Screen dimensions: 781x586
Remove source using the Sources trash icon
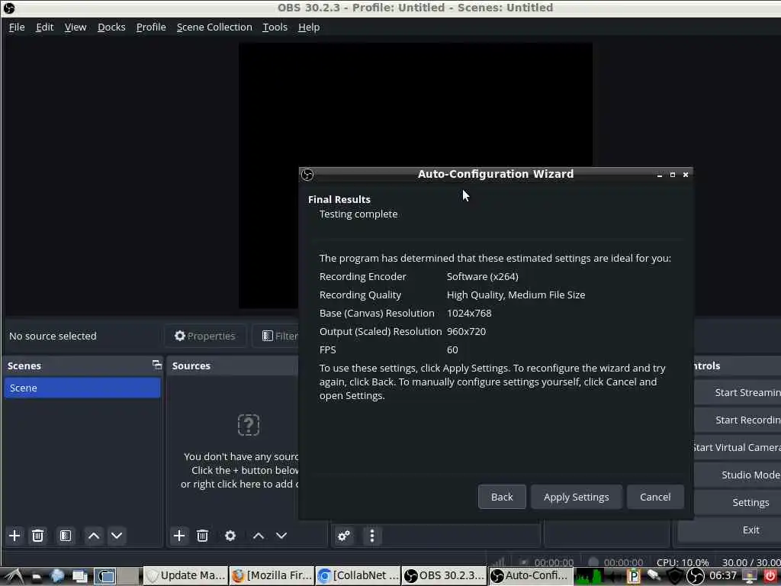[x=202, y=536]
